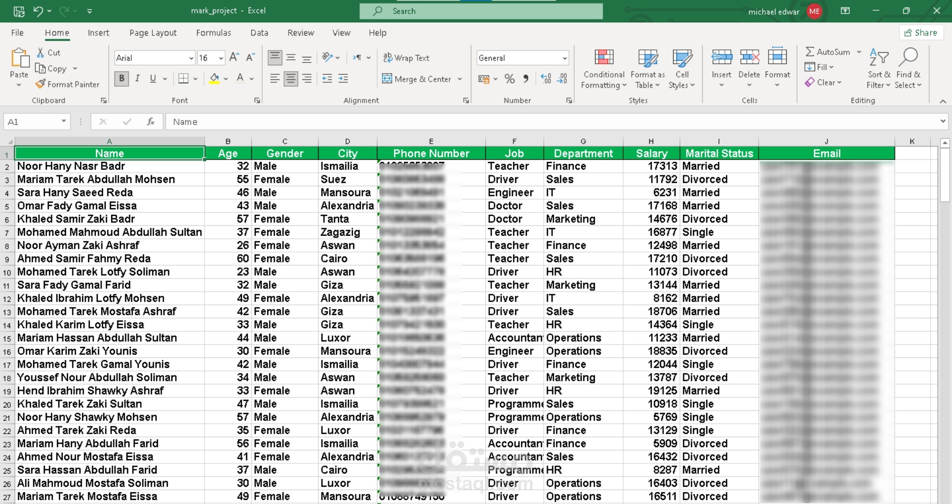
Task: Click the AutoSum button
Action: click(828, 52)
